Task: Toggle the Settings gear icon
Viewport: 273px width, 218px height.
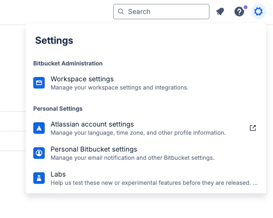Action: pos(259,12)
